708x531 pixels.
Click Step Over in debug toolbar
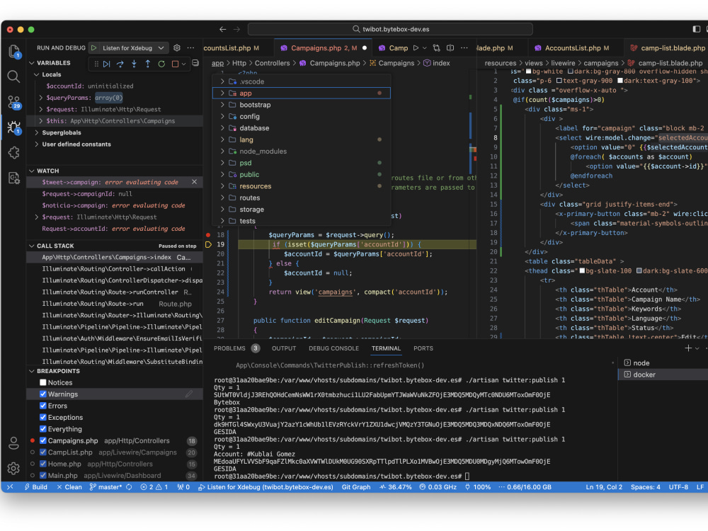point(120,64)
